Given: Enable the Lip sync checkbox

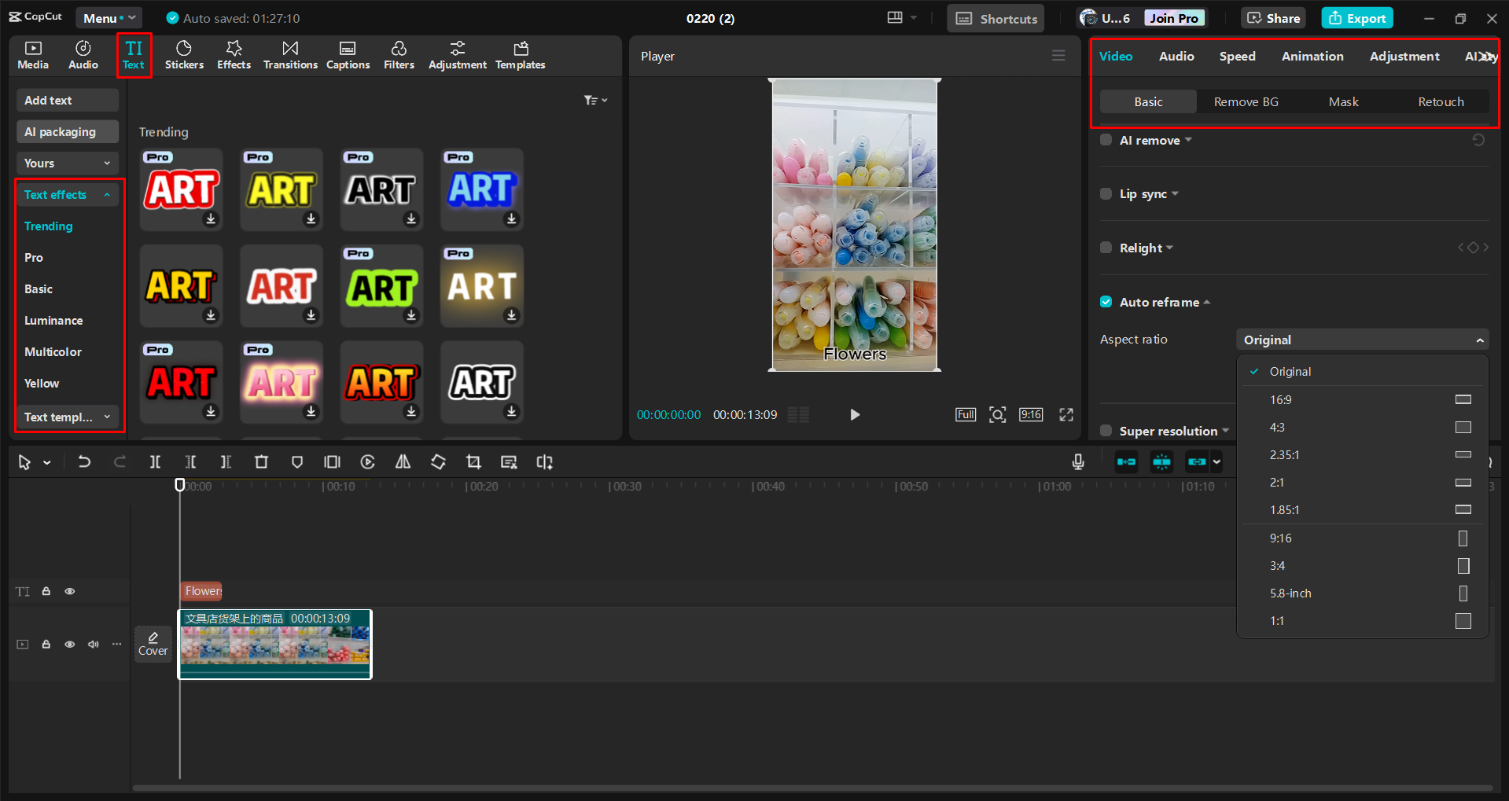Looking at the screenshot, I should pos(1106,193).
